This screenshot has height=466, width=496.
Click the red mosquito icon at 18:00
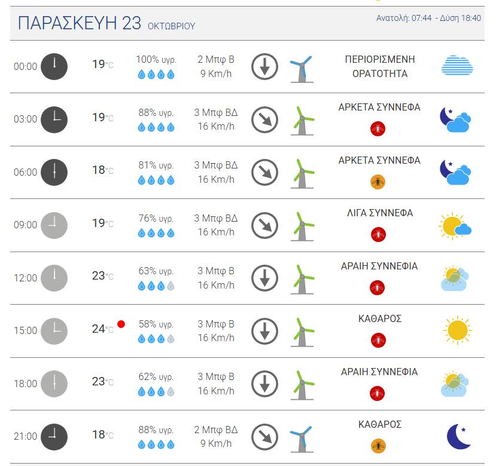(377, 393)
